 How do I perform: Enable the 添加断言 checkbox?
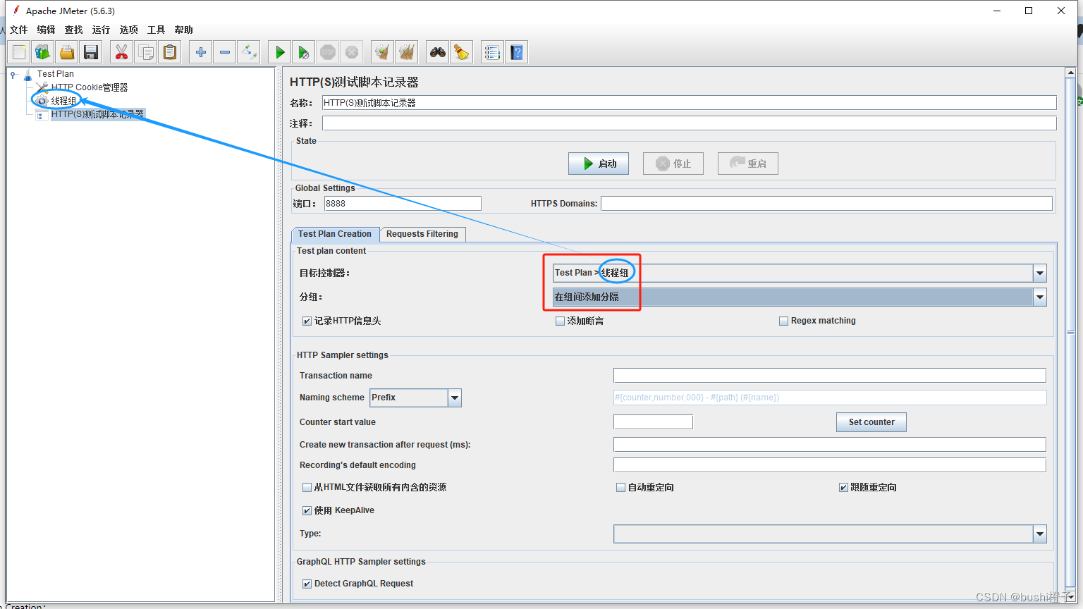point(560,321)
